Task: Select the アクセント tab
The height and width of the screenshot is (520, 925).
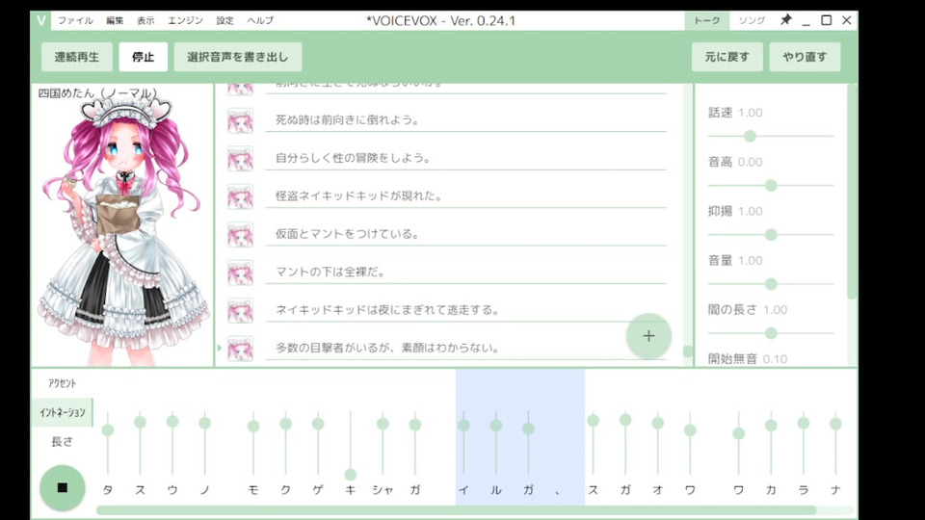Action: pos(63,383)
